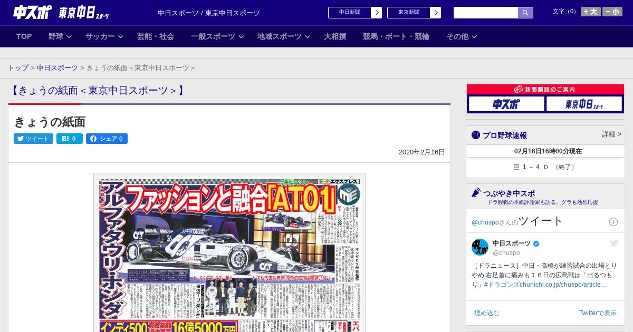Click the verified badge beside 中日スポーツ

point(536,243)
